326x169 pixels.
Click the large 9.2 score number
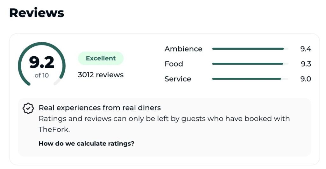point(42,62)
